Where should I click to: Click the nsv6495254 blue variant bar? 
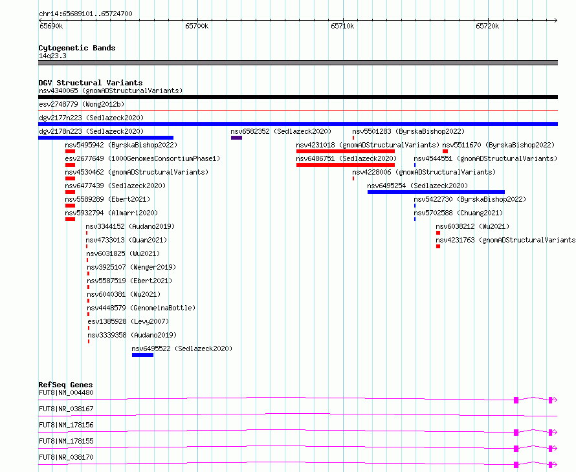tap(436, 192)
